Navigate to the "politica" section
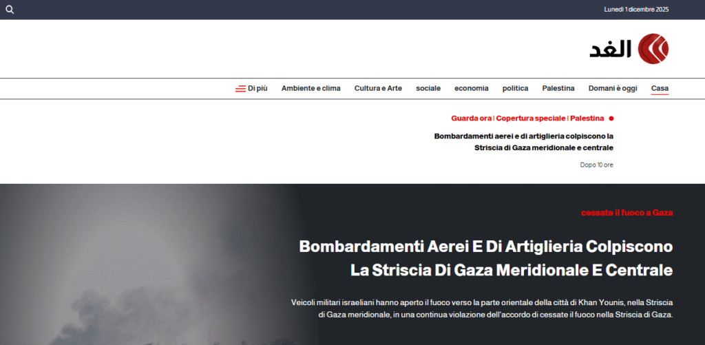Screen dimensions: 705x345 [x=515, y=88]
